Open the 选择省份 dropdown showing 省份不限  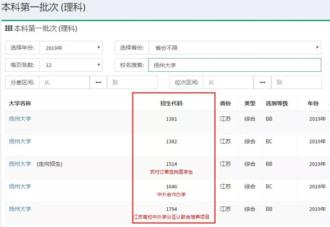235,48
